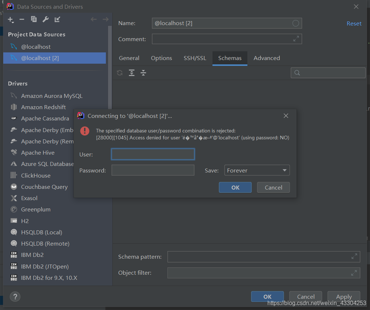Open the SSH/SSL tab
Screen dimensions: 370x310
tap(195, 58)
